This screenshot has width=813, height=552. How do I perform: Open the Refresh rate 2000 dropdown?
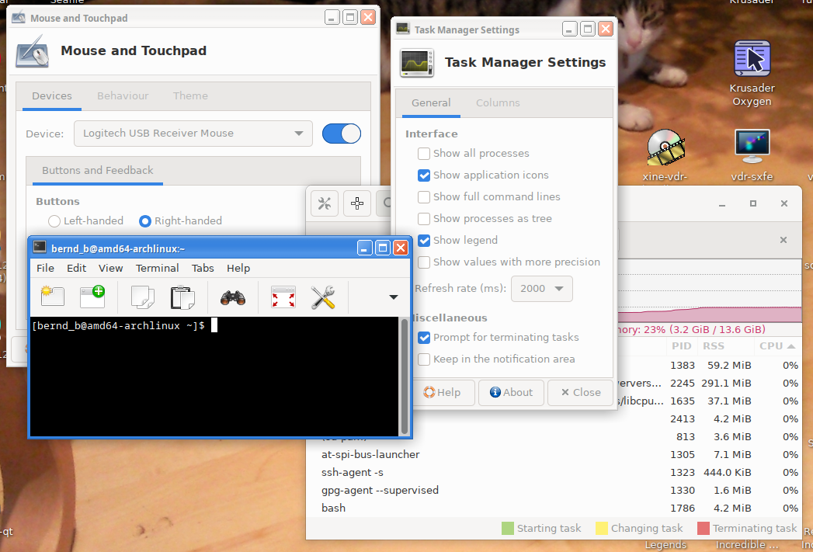click(x=542, y=289)
